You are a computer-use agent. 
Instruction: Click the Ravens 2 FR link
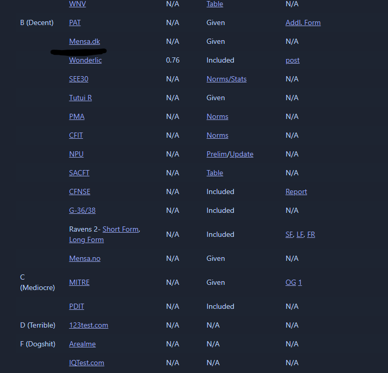point(311,235)
